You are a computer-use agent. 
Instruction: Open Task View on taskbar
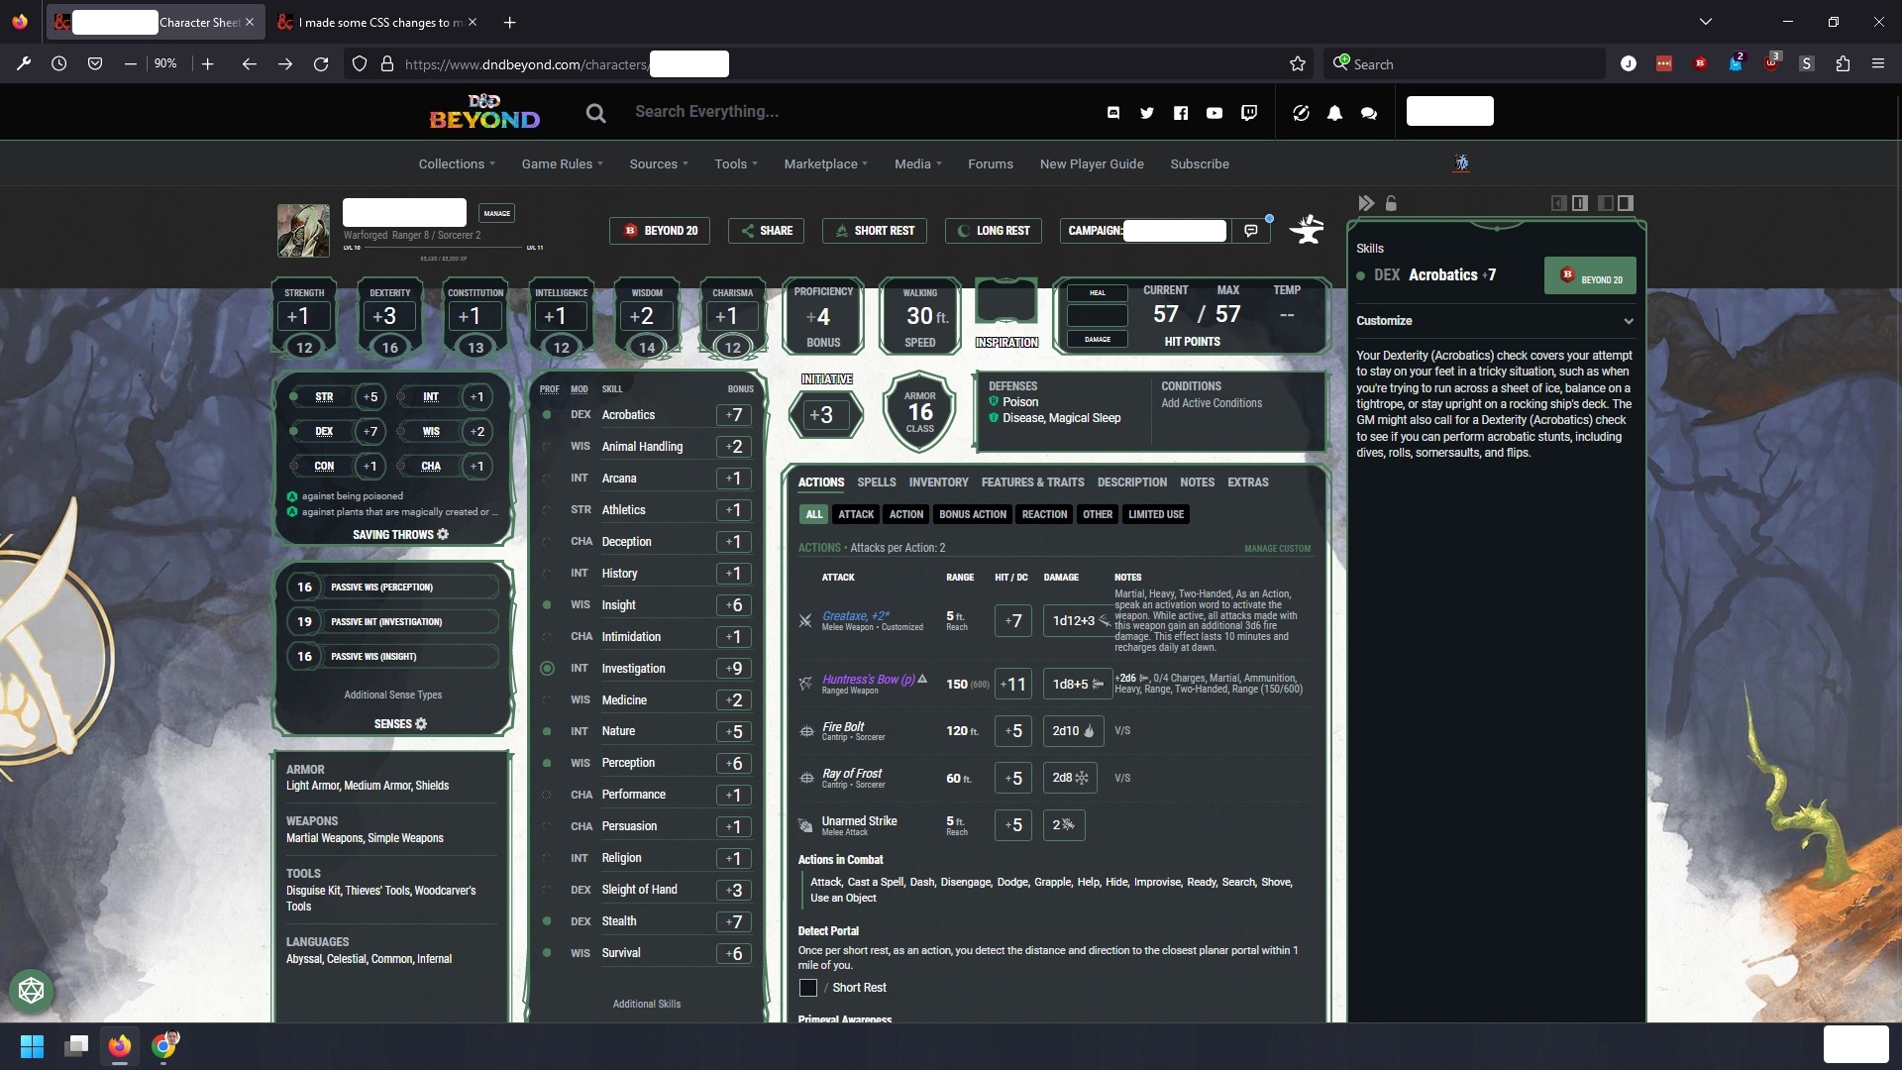76,1046
